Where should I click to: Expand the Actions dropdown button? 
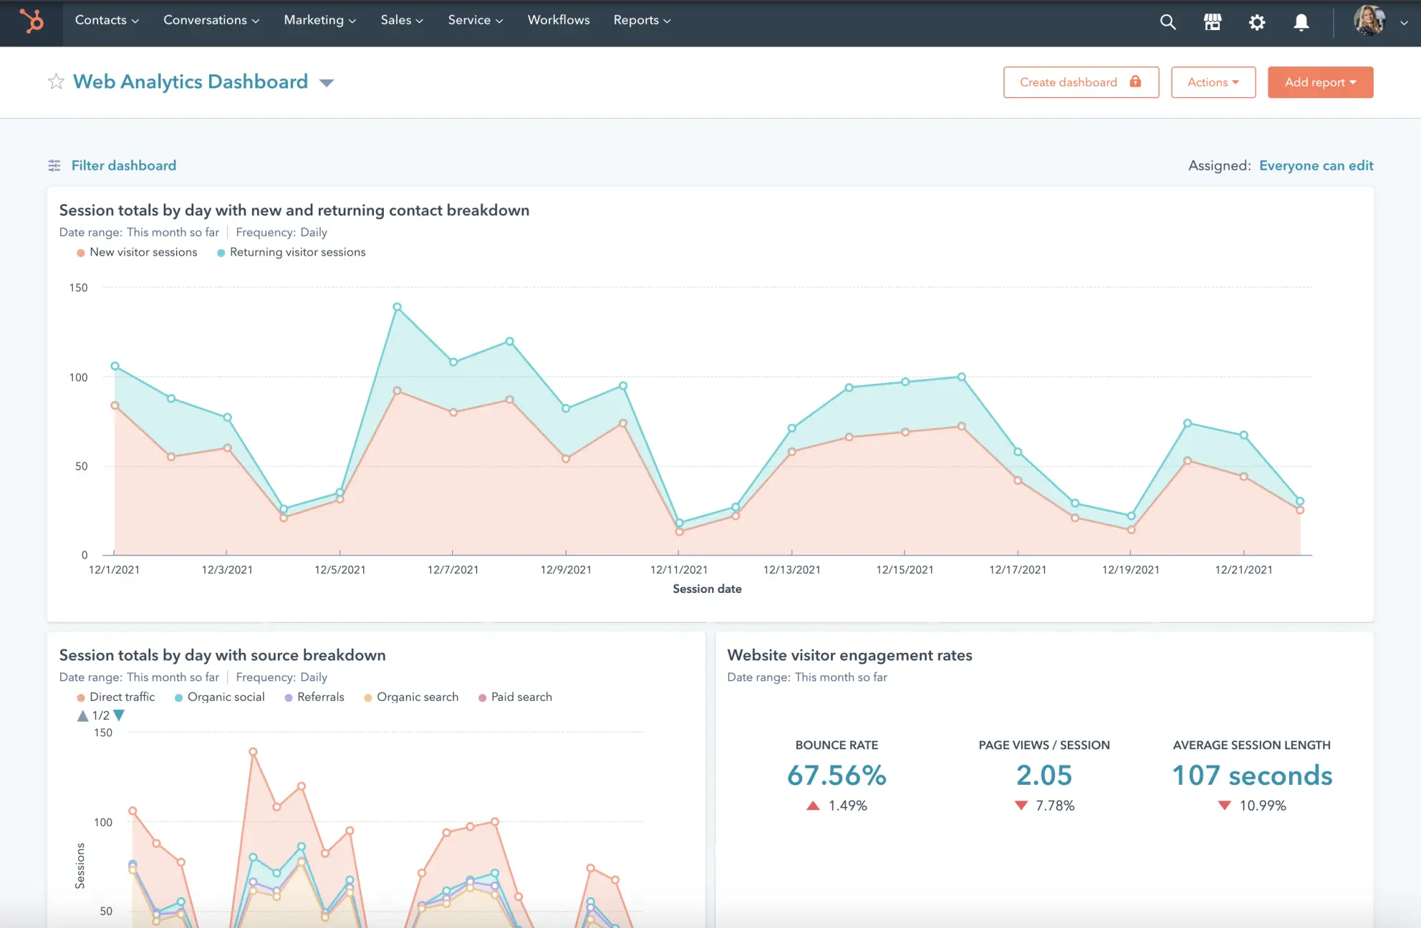(1213, 82)
